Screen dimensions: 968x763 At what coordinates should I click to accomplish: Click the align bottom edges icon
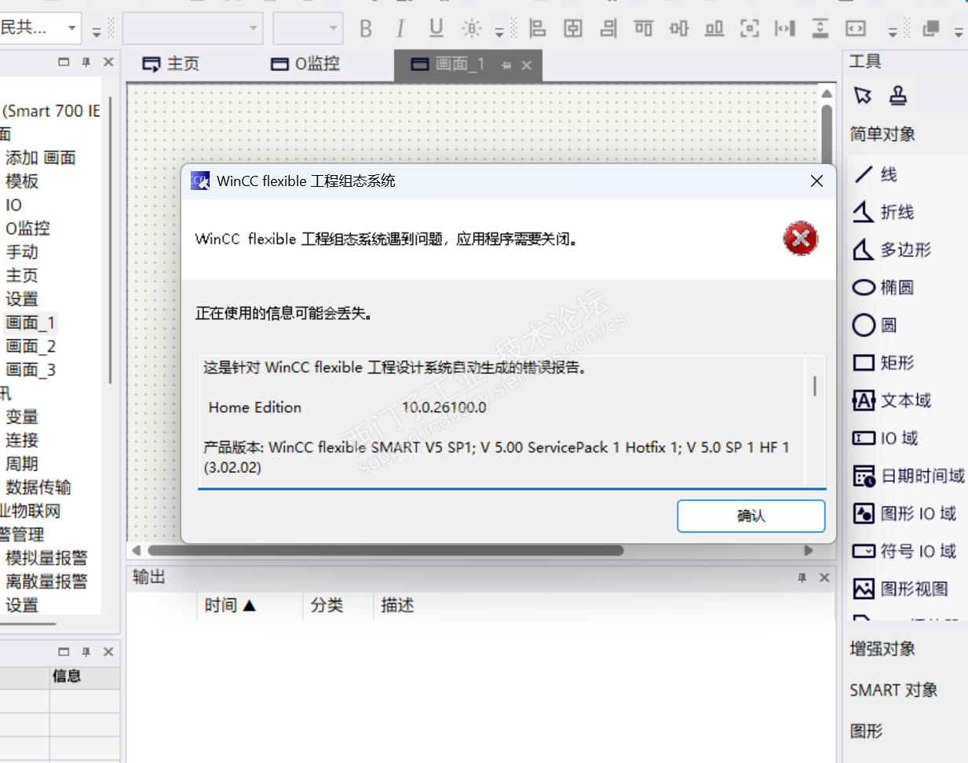pos(714,29)
